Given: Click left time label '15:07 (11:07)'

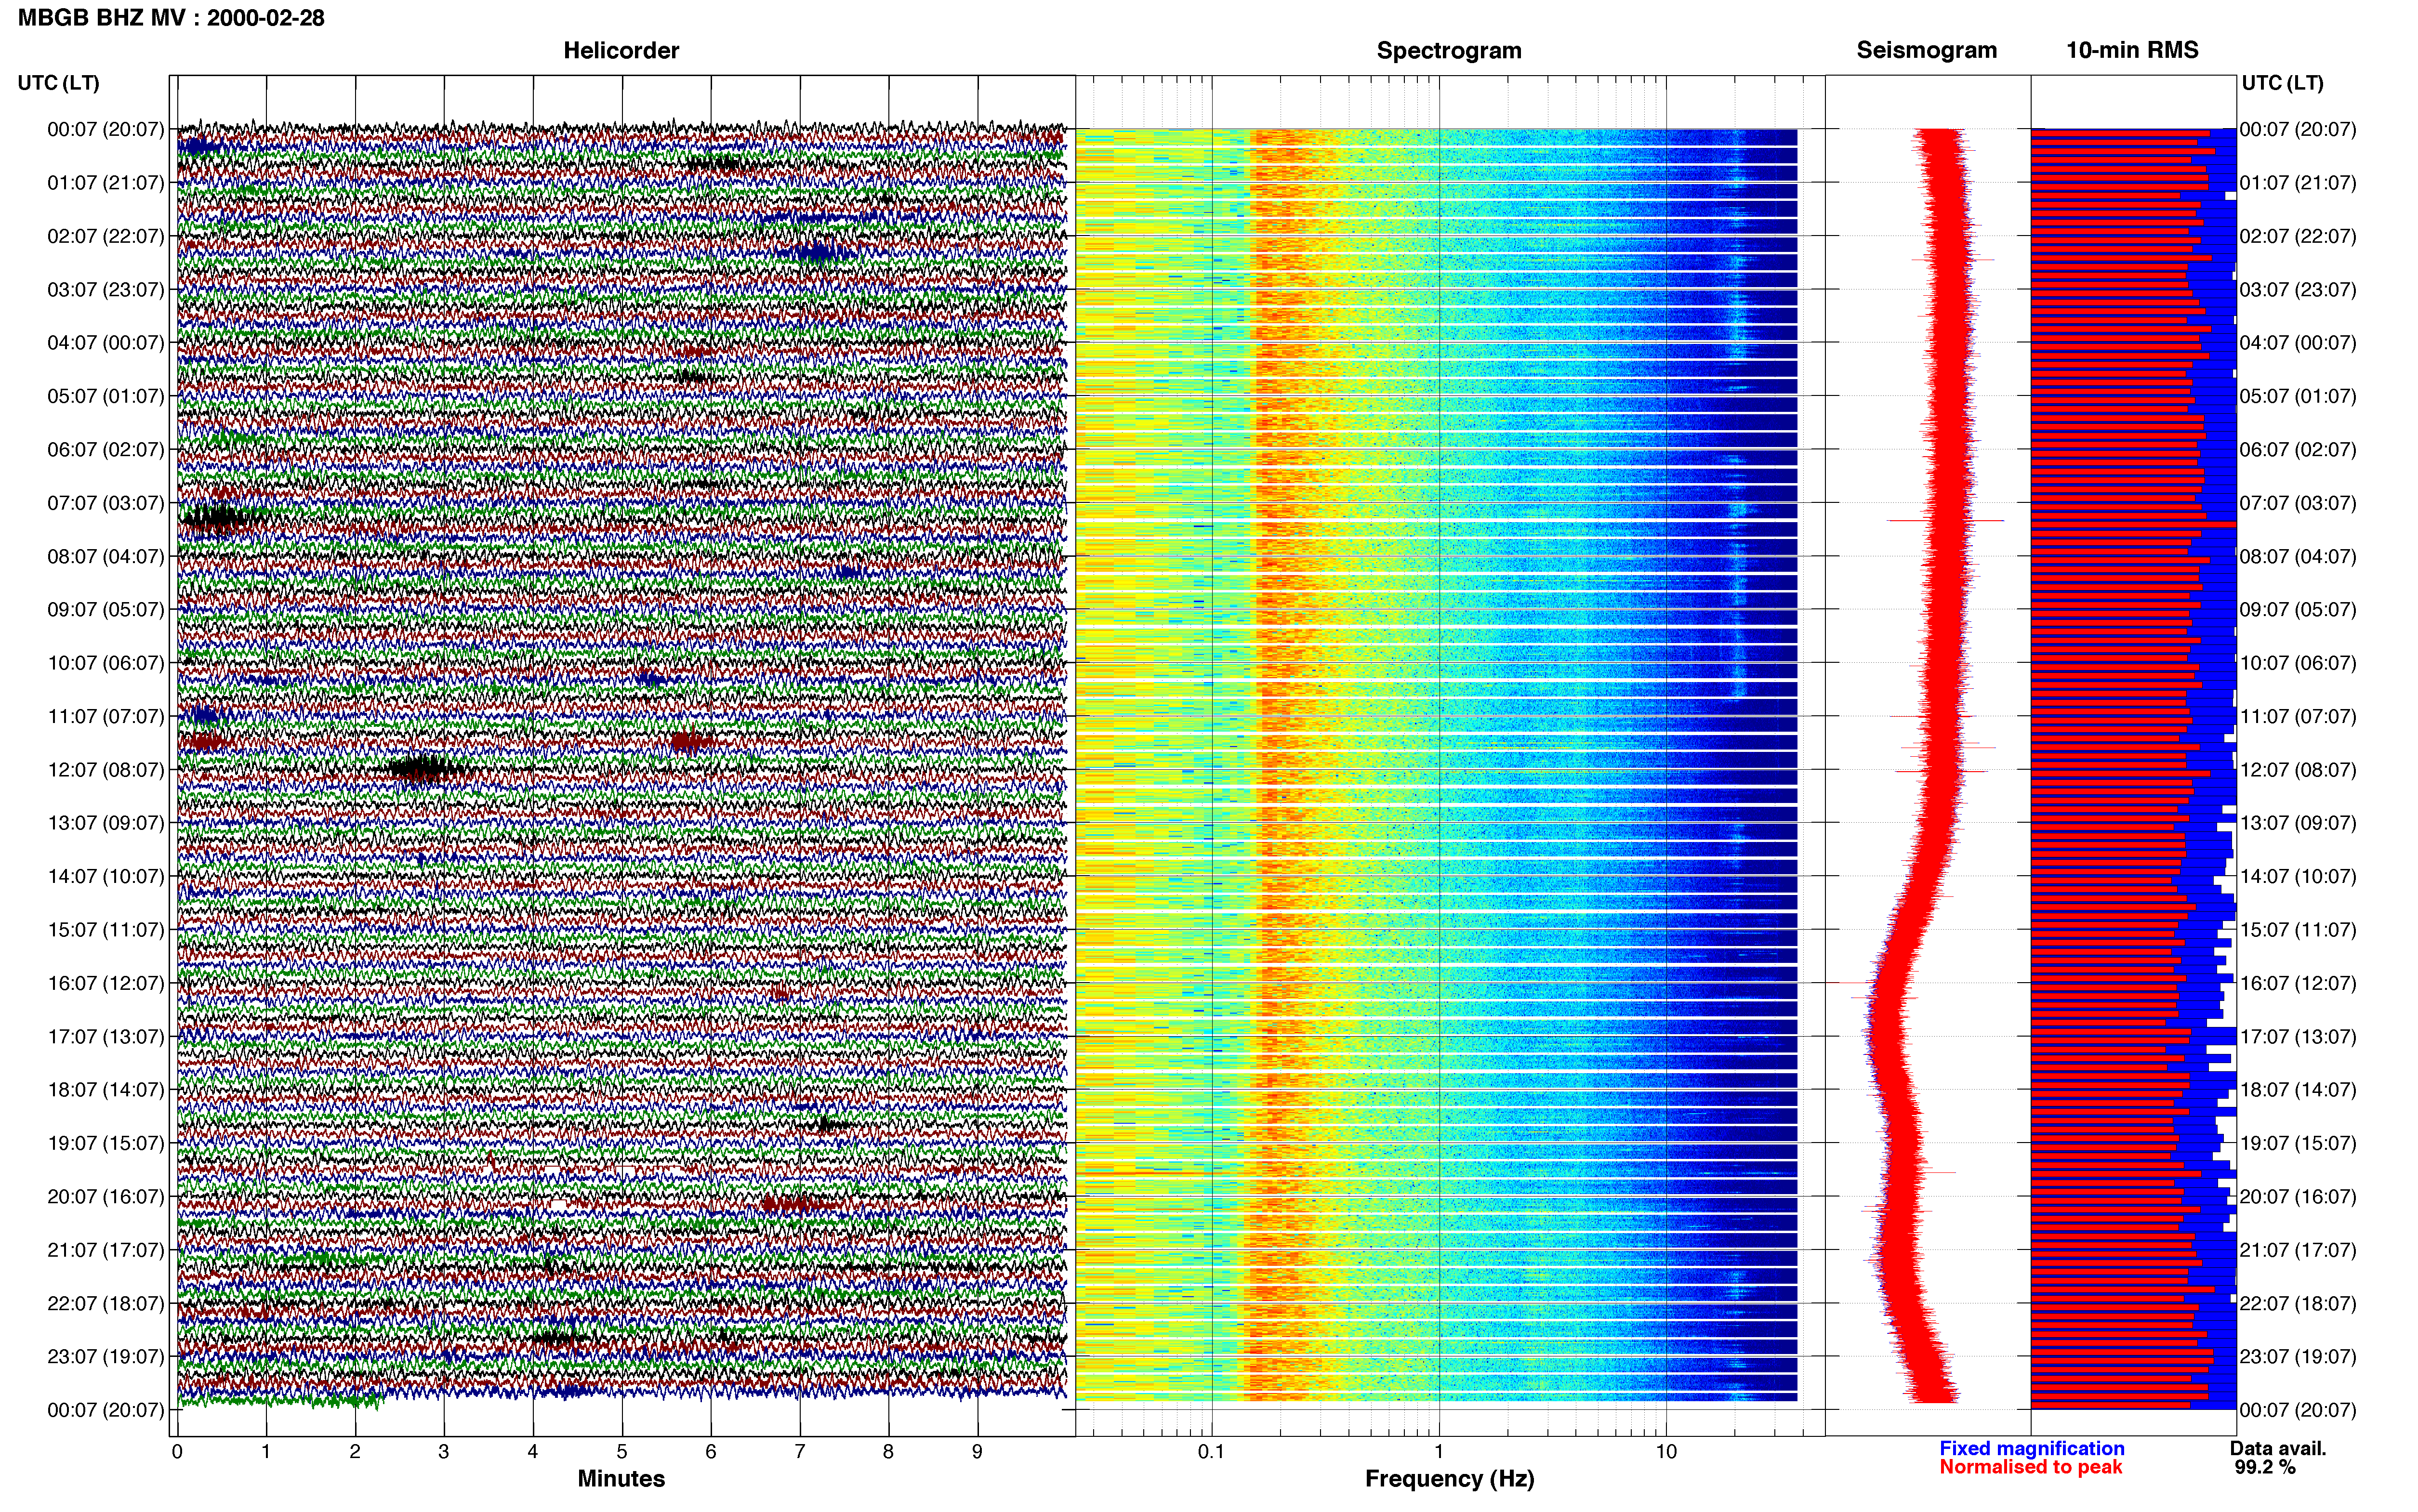Looking at the screenshot, I should [x=105, y=929].
